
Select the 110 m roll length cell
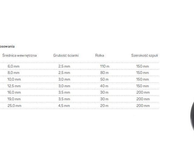pyautogui.click(x=104, y=66)
